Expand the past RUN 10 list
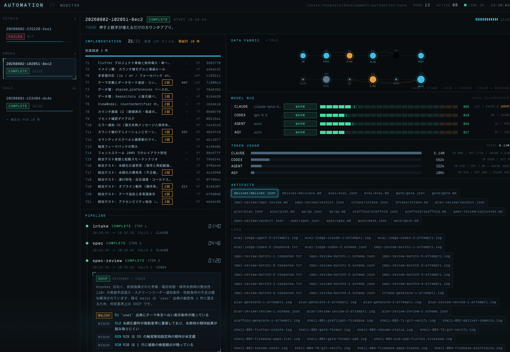The height and width of the screenshot is (352, 510). point(23,119)
